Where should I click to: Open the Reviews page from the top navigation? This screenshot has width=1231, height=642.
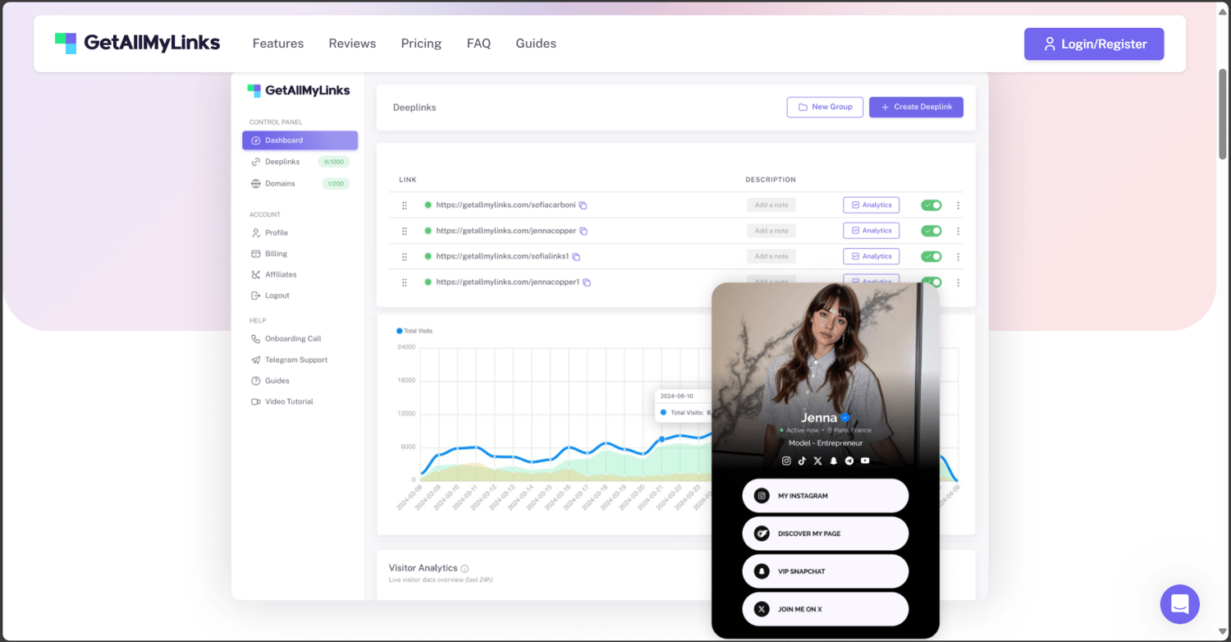351,43
